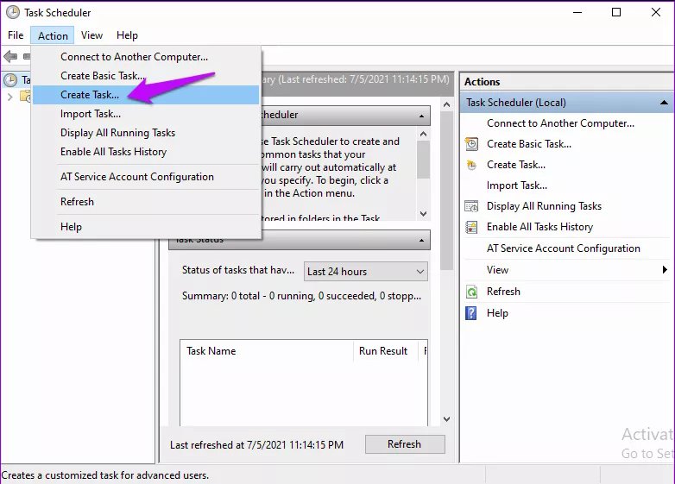The image size is (675, 484).
Task: Click Import Task link in Actions pane
Action: click(517, 185)
